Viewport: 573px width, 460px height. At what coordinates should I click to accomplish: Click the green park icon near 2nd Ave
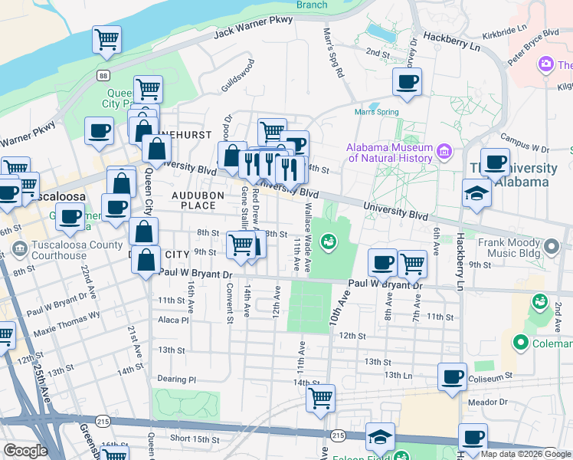pyautogui.click(x=540, y=301)
